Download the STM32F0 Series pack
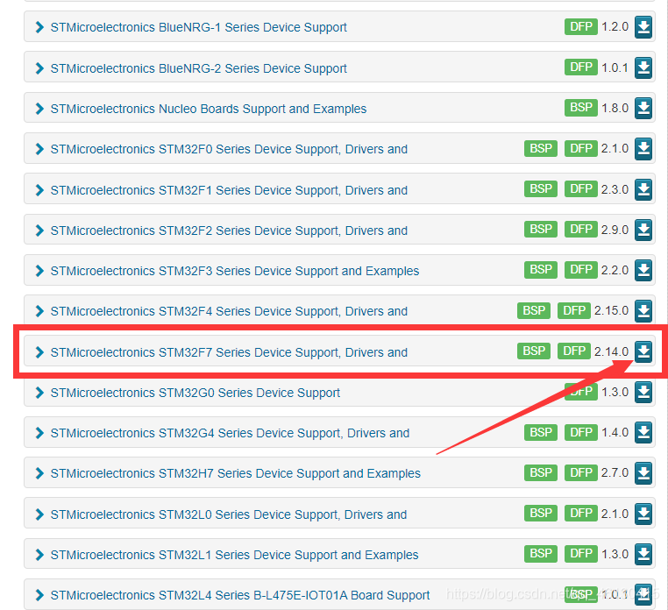668x610 pixels. tap(643, 149)
